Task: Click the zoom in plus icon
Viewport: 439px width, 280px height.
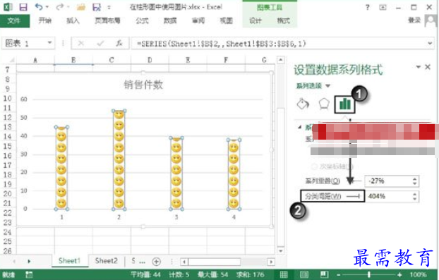Action: point(399,274)
